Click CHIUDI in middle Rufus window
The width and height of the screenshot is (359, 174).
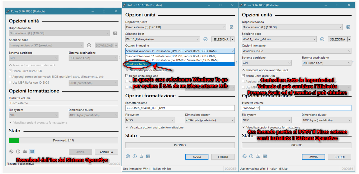click(223, 157)
